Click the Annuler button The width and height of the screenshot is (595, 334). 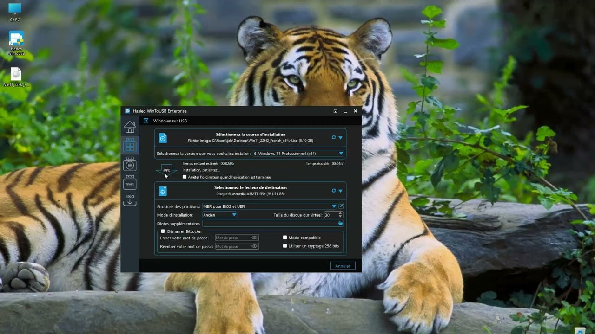(343, 266)
